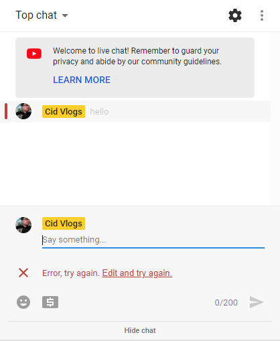Click Cid Vlogs name badge in chat message
Image resolution: width=280 pixels, height=341 pixels.
(64, 111)
